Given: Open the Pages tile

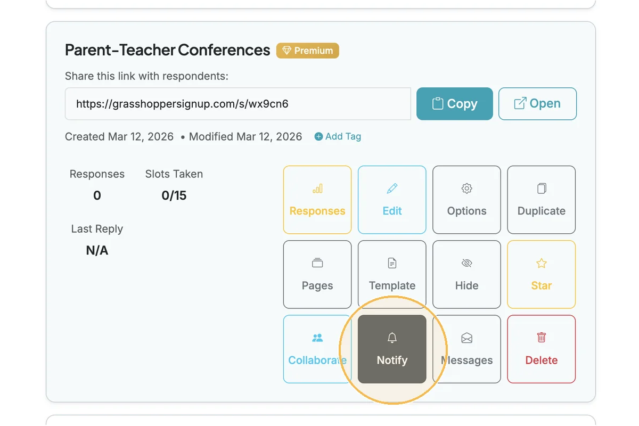Looking at the screenshot, I should [x=317, y=274].
